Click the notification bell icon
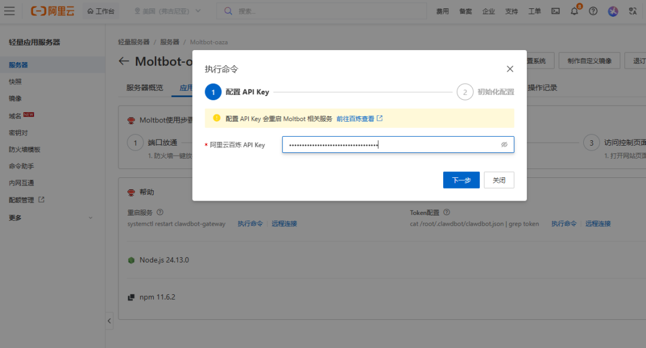 tap(574, 11)
